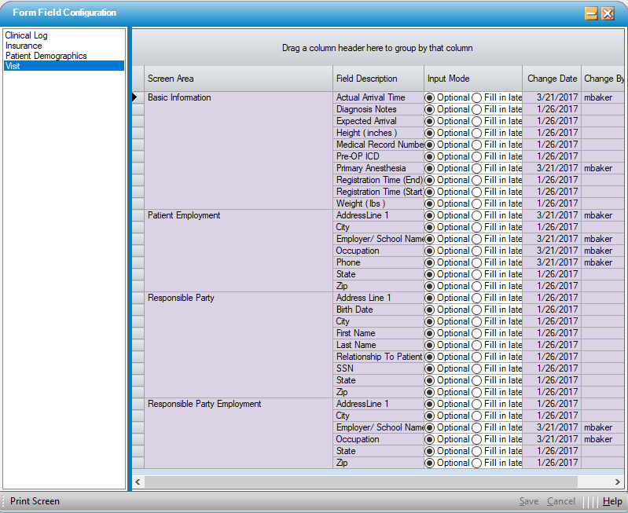Select Fill in later for Diagnosis Notes
628x513 pixels.
coord(476,109)
